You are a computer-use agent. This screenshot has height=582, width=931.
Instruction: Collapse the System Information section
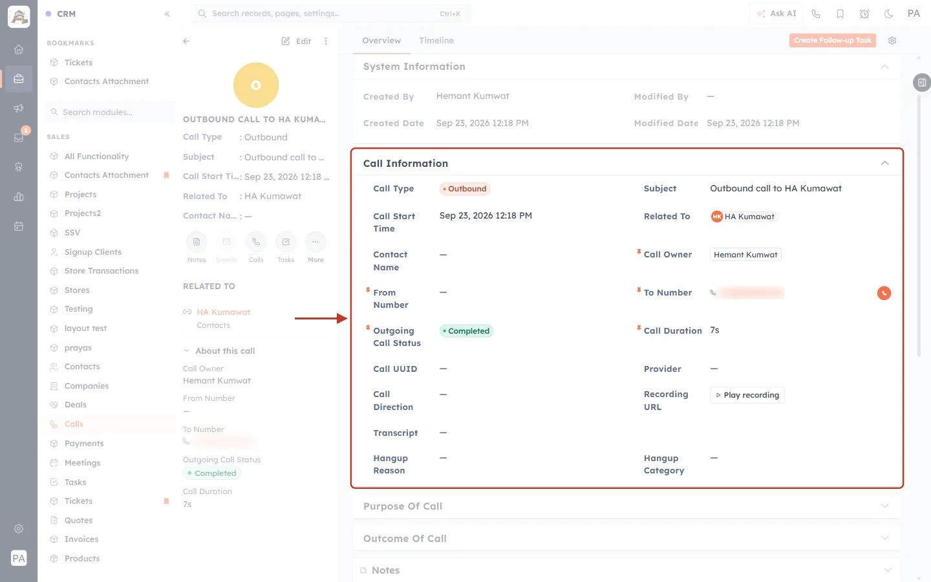884,67
